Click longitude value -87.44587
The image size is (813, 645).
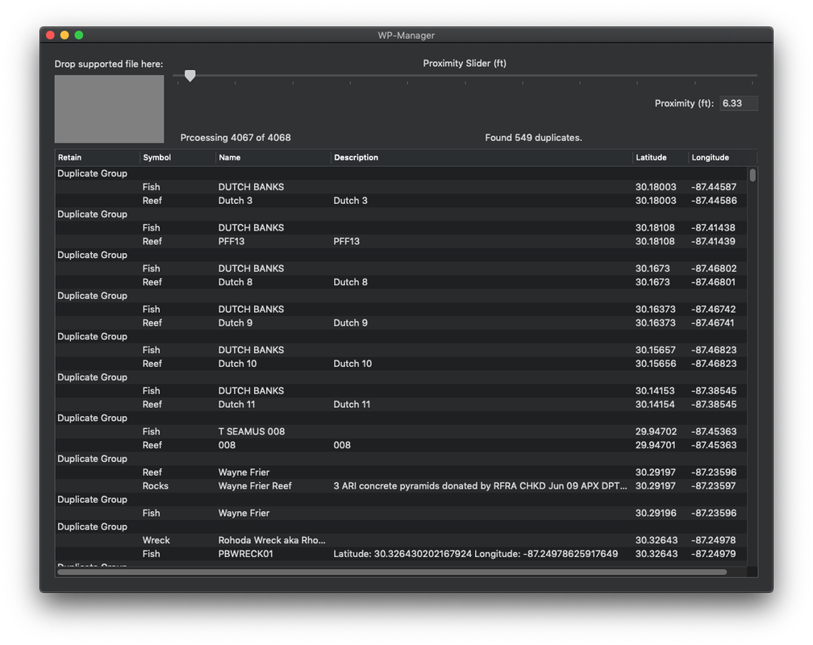pos(714,187)
